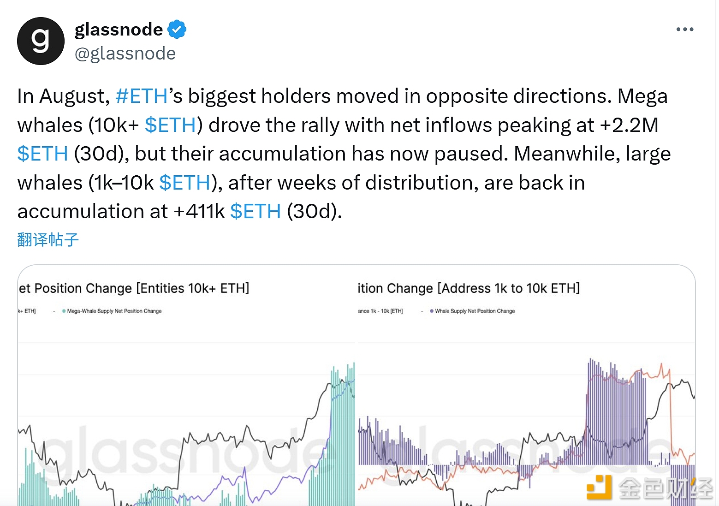Screen dimensions: 719x506
Task: Click the "ance 1k - 10k [ETH]" legend label
Action: (x=380, y=311)
